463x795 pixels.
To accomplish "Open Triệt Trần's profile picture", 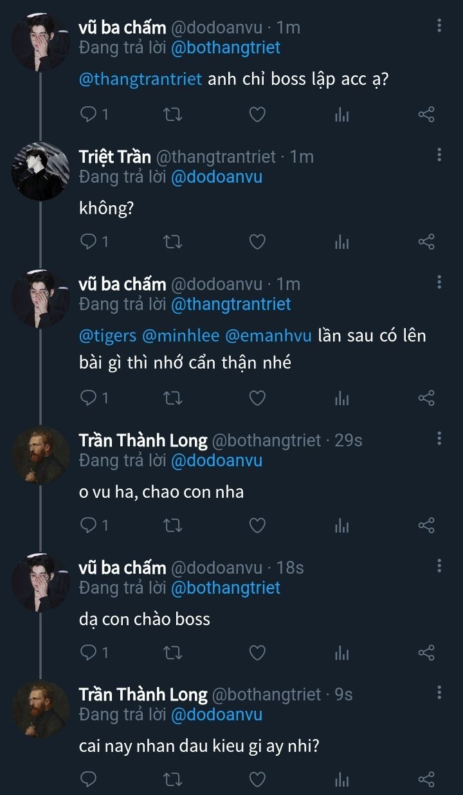I will point(40,171).
